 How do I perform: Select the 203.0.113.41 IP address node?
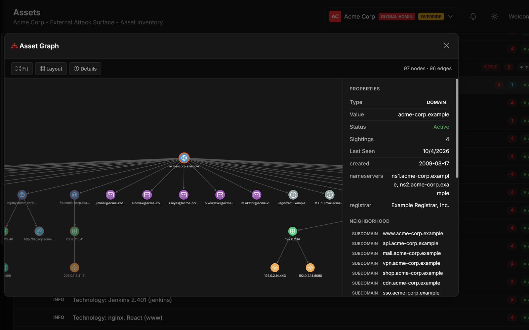point(75,231)
